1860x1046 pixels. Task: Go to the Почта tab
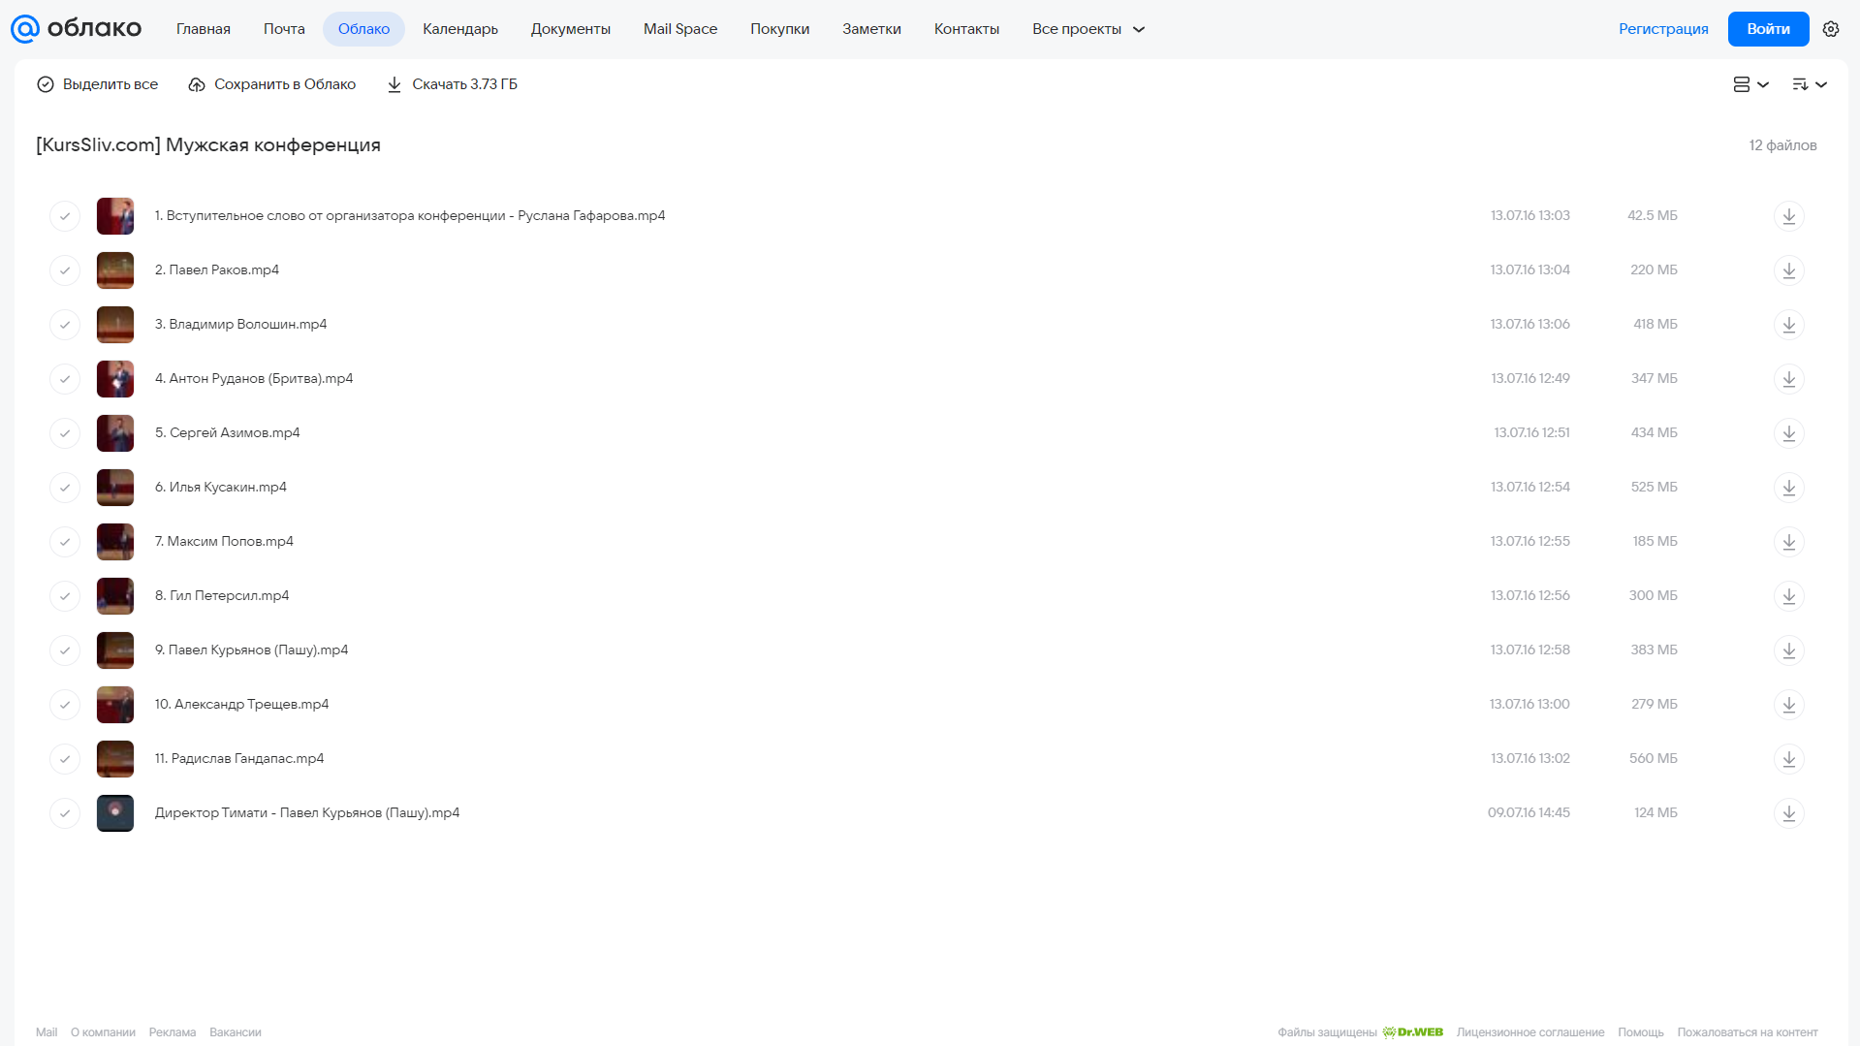[284, 29]
